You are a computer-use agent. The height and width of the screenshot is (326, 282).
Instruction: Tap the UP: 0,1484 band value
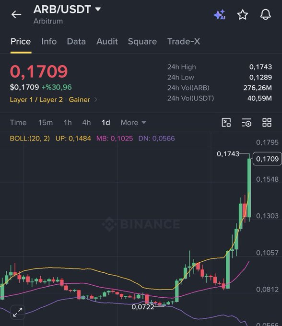click(73, 139)
